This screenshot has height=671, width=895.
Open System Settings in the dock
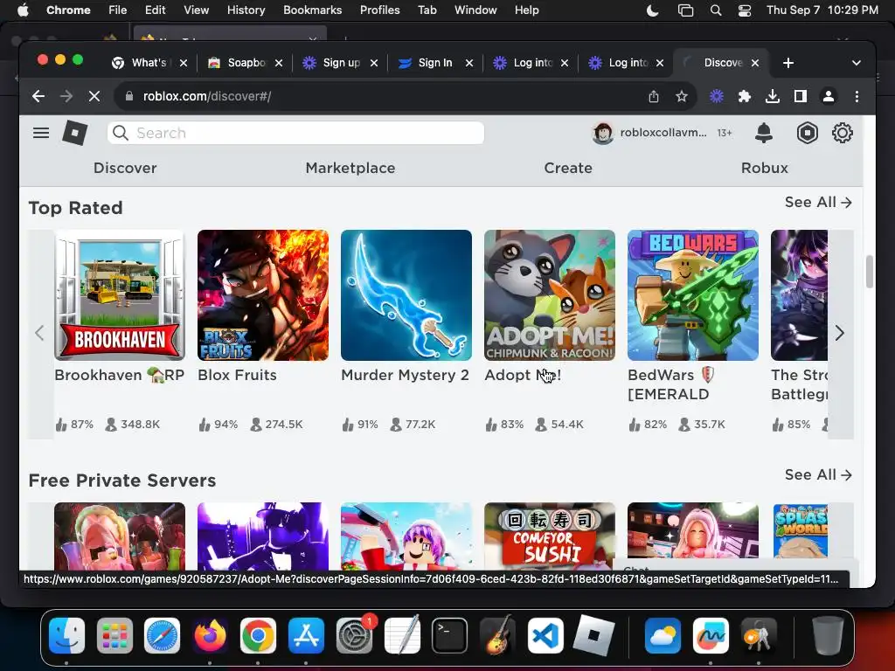[354, 635]
